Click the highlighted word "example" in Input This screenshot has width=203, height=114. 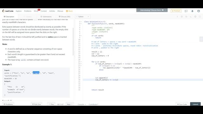point(36,73)
